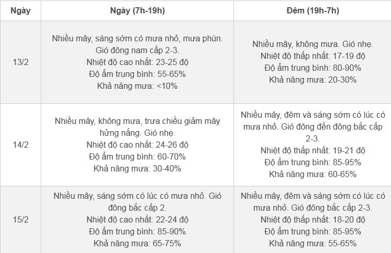The width and height of the screenshot is (391, 253).
Task: Select the 14/2 date cell
Action: (x=21, y=145)
